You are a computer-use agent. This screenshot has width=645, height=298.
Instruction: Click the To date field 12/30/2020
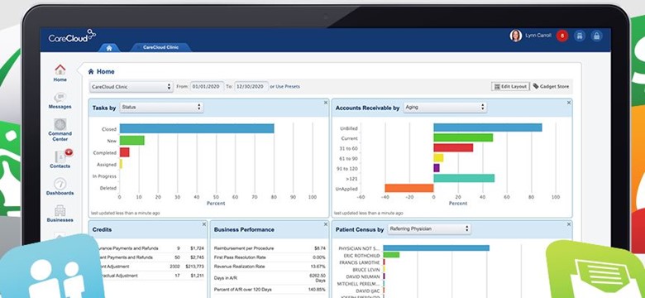point(251,86)
